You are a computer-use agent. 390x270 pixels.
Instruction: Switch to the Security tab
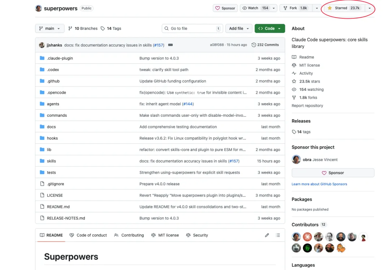[197, 235]
